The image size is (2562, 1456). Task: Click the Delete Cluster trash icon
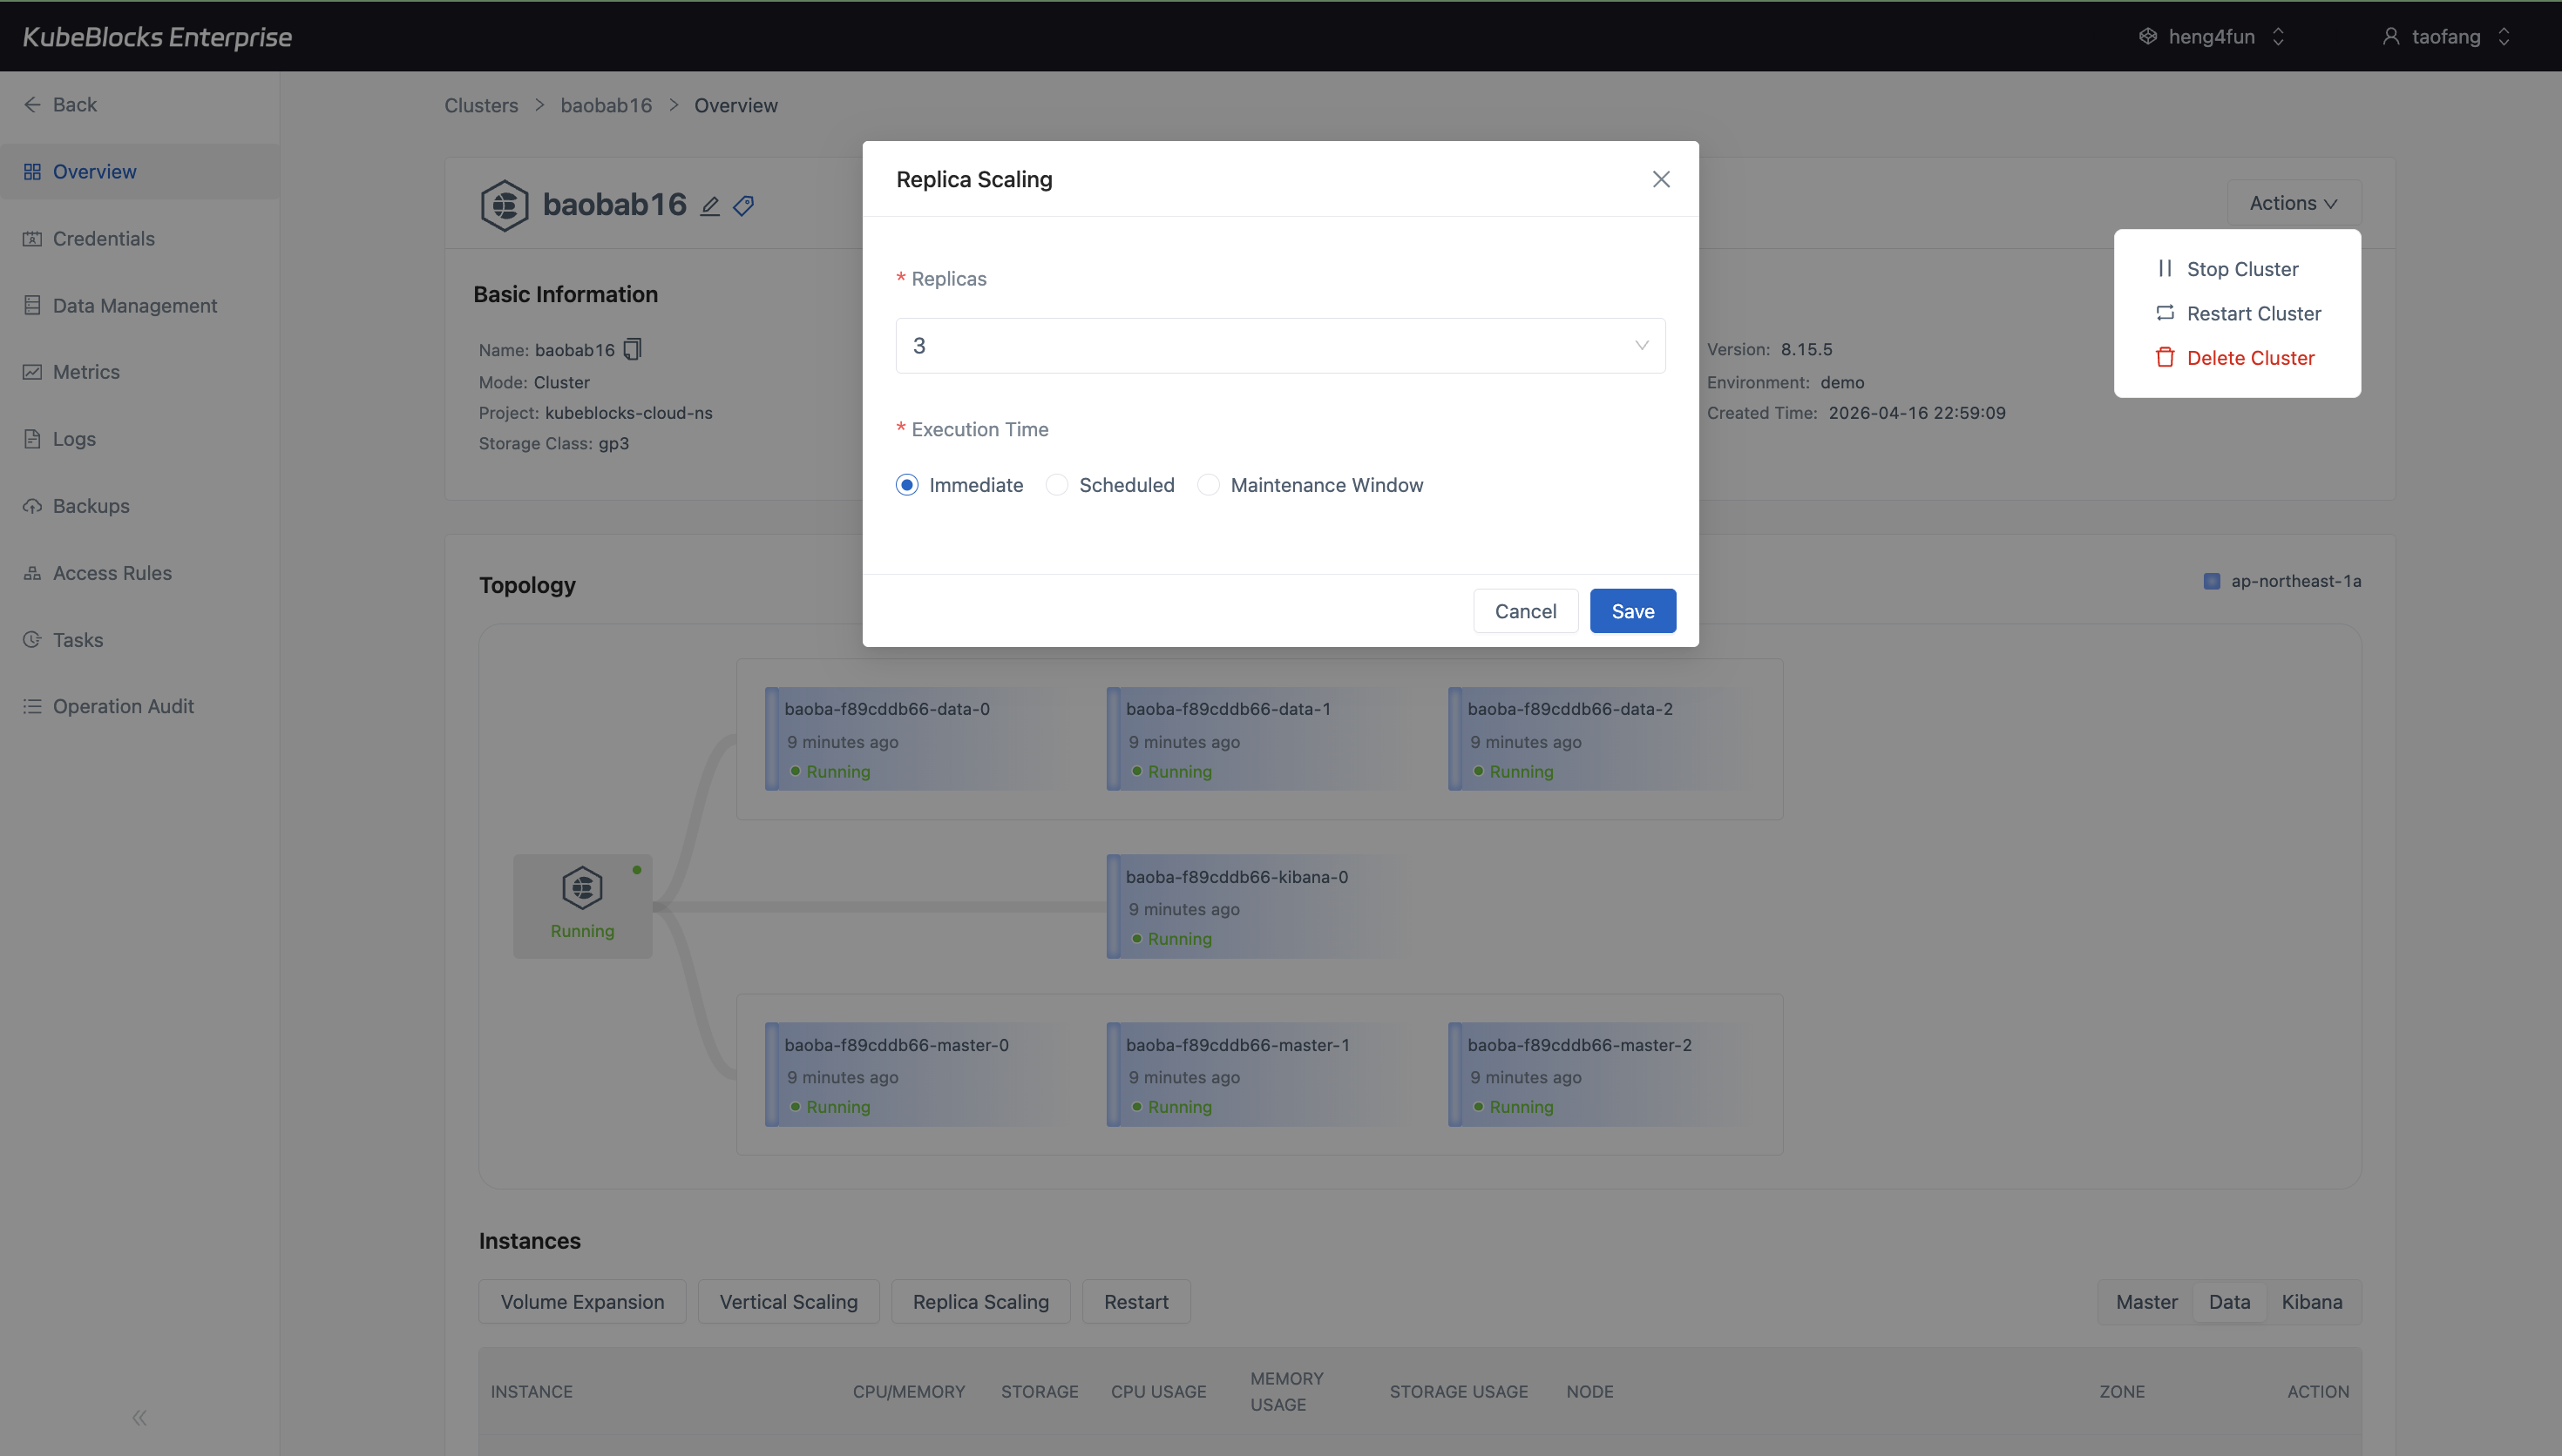click(x=2165, y=357)
